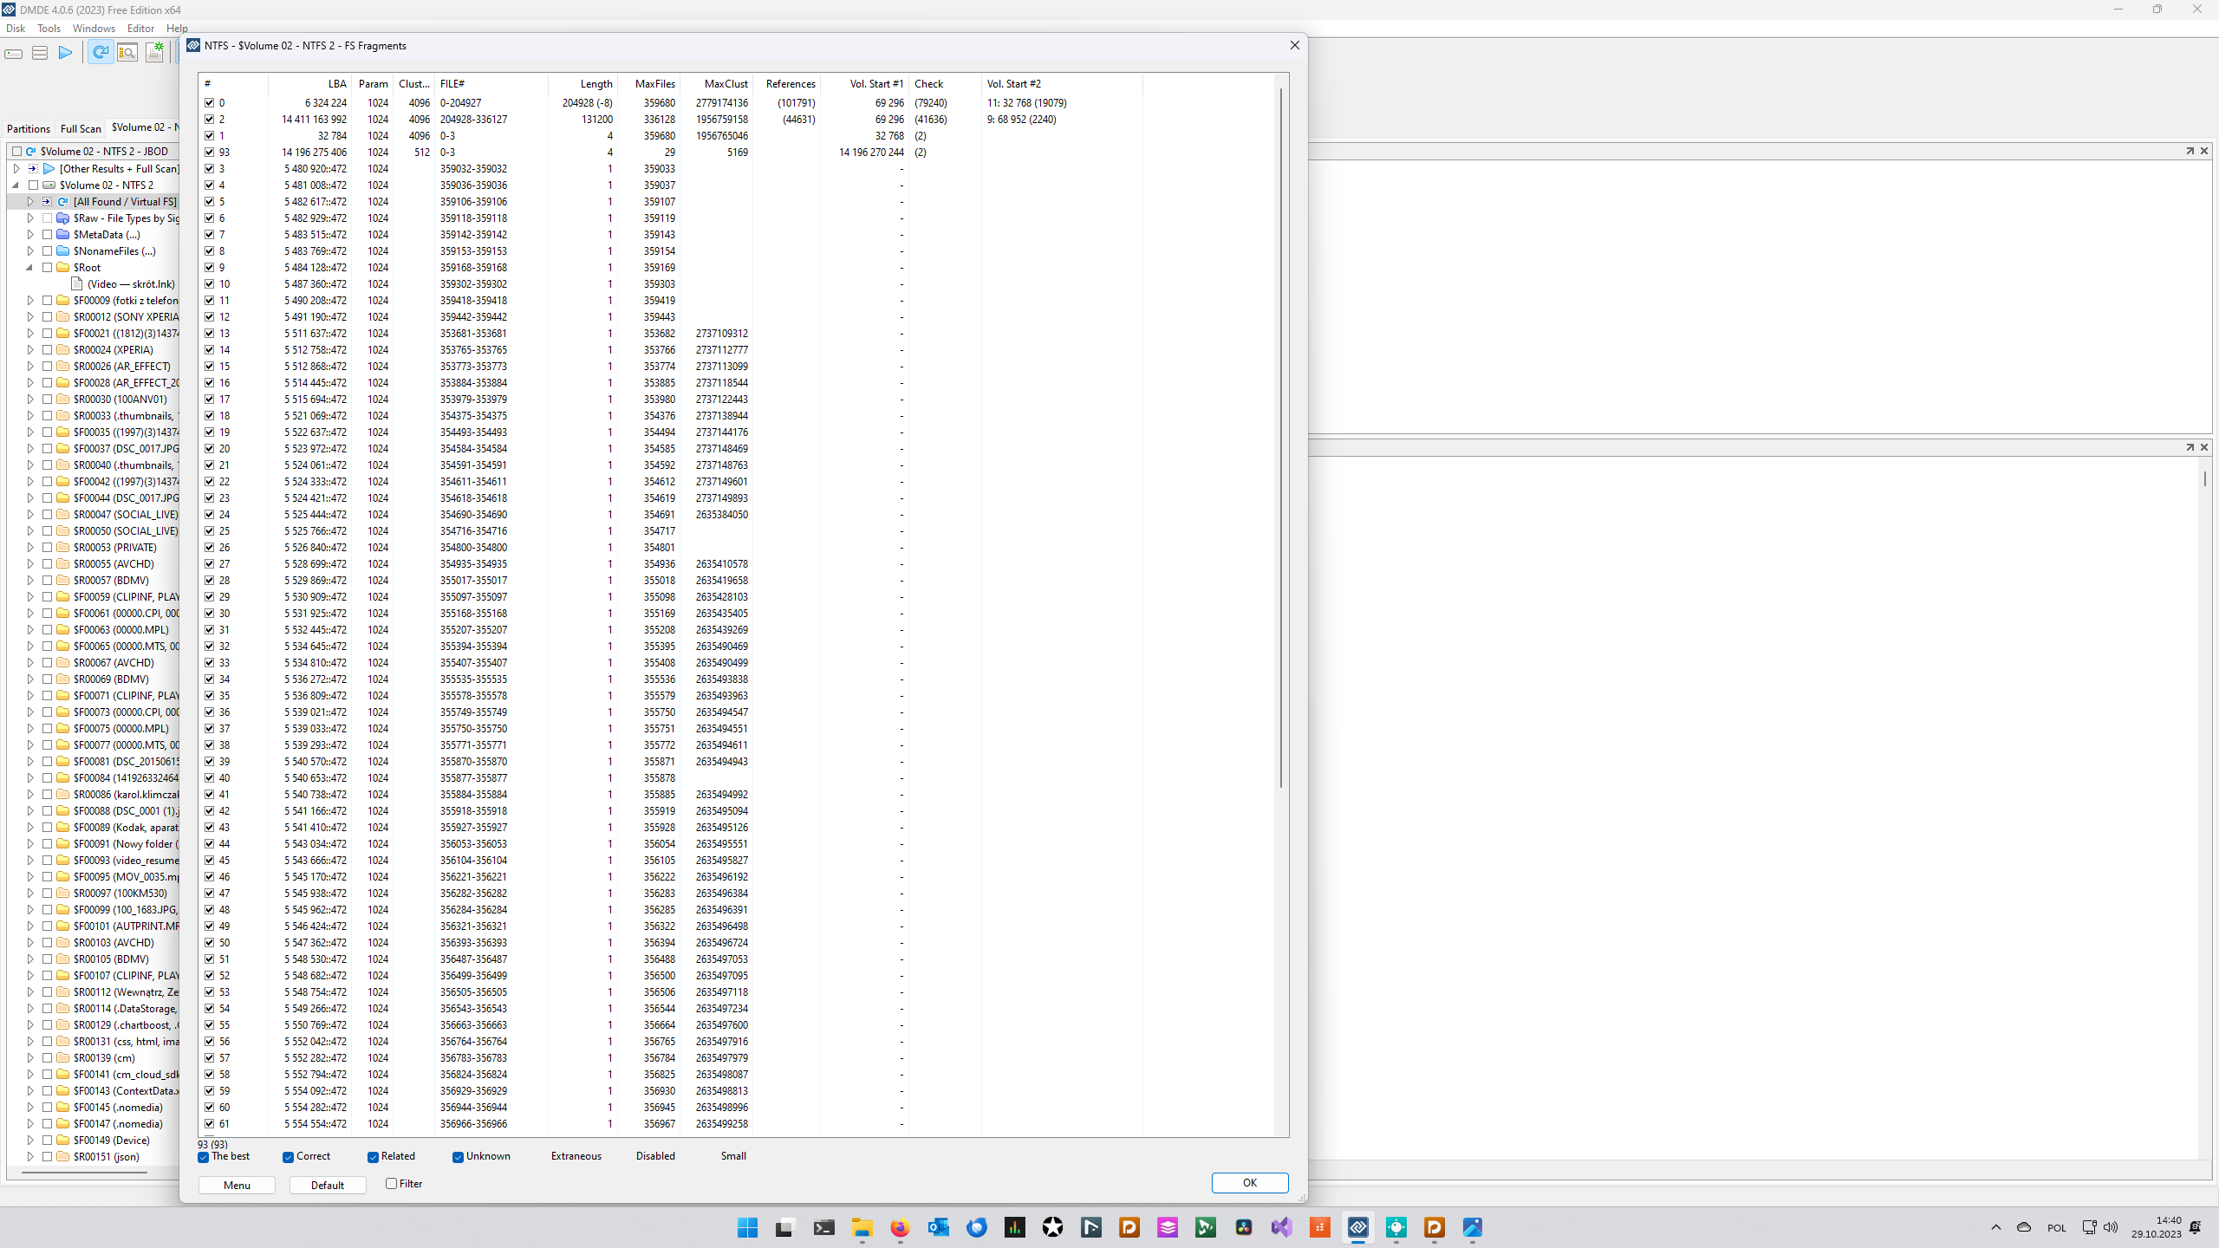2219x1248 pixels.
Task: Uncheck fragment row 13 checkbox
Action: [209, 334]
